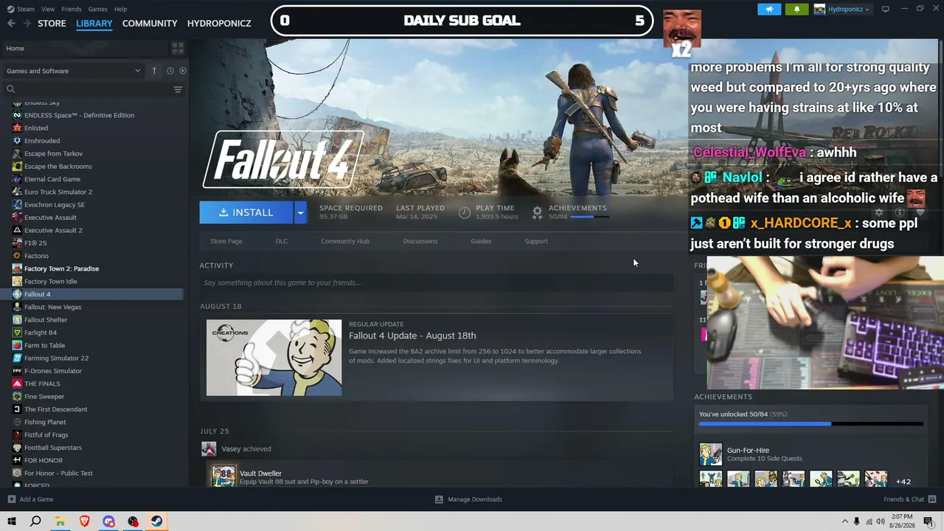Click small achievements progress bar in header

click(589, 217)
